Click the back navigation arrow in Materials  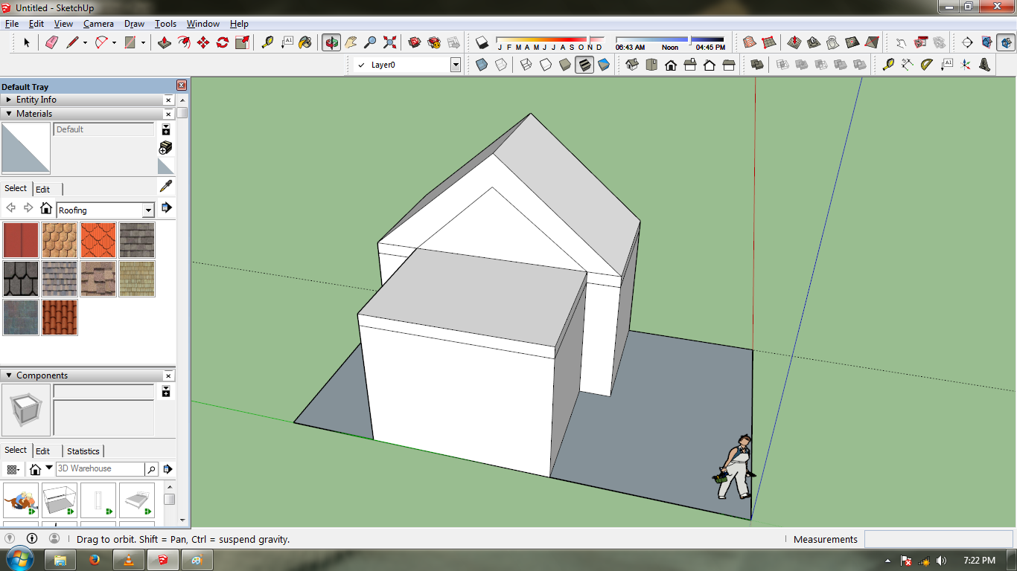click(x=10, y=208)
